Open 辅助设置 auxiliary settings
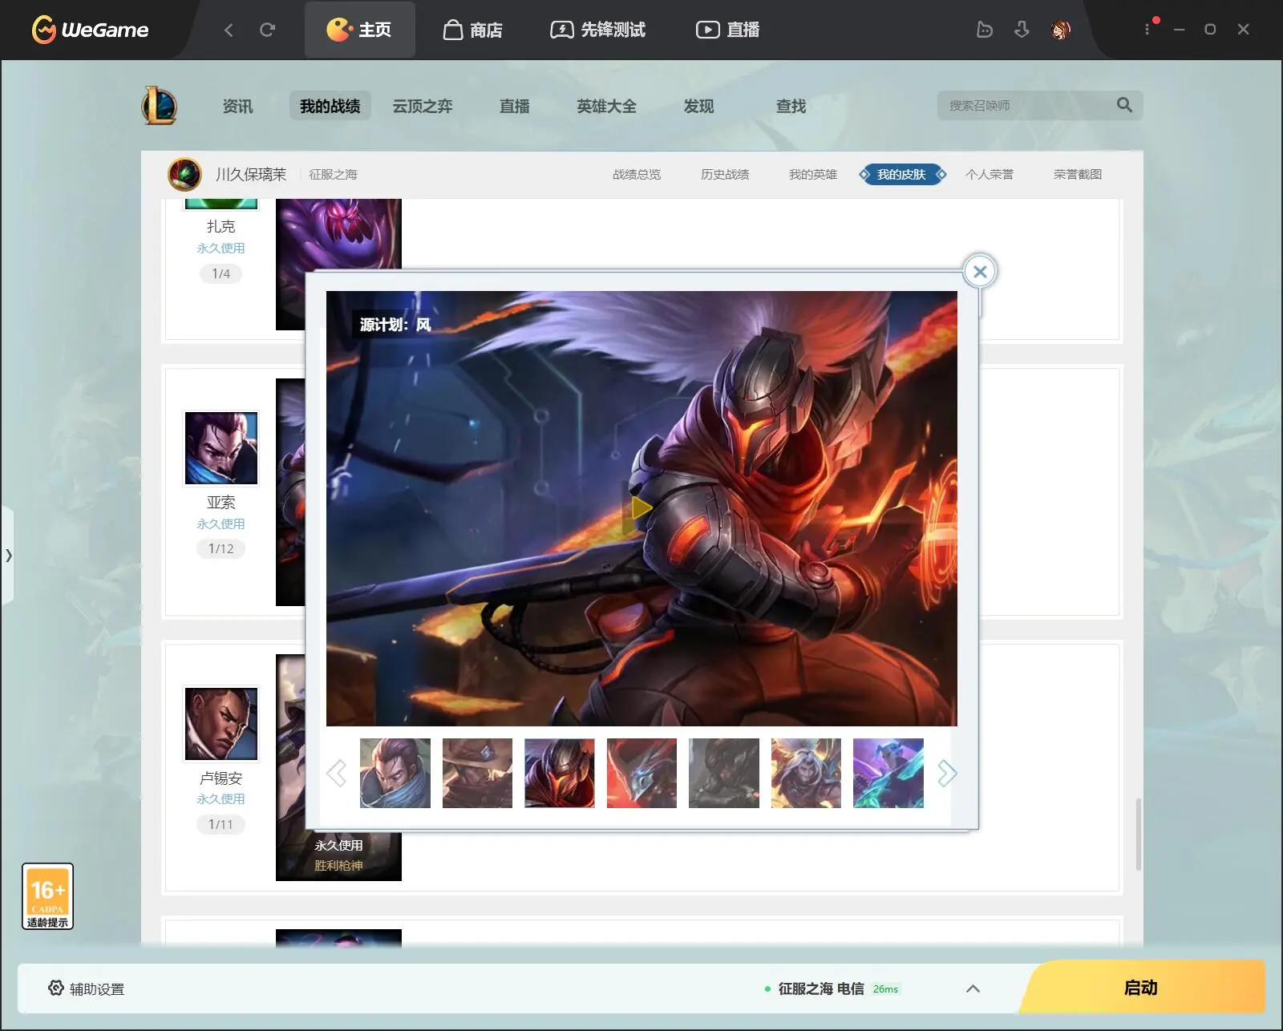 click(x=87, y=989)
